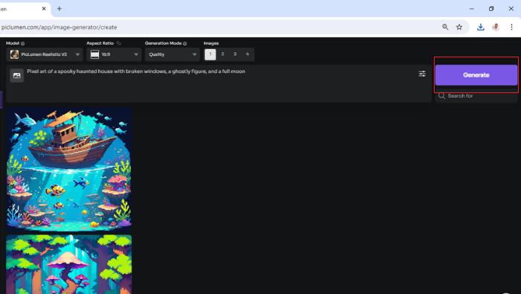The image size is (521, 294).
Task: Select 3 images count
Action: tap(235, 54)
